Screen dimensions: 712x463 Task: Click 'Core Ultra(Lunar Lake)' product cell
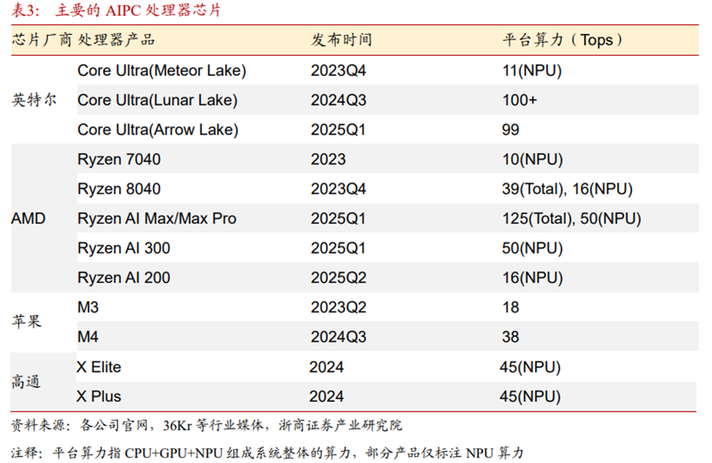click(157, 100)
